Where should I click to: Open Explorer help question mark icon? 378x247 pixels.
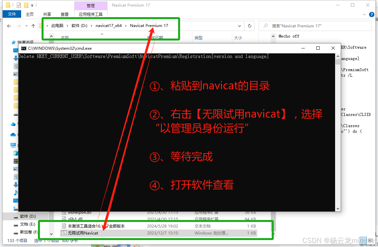click(372, 14)
